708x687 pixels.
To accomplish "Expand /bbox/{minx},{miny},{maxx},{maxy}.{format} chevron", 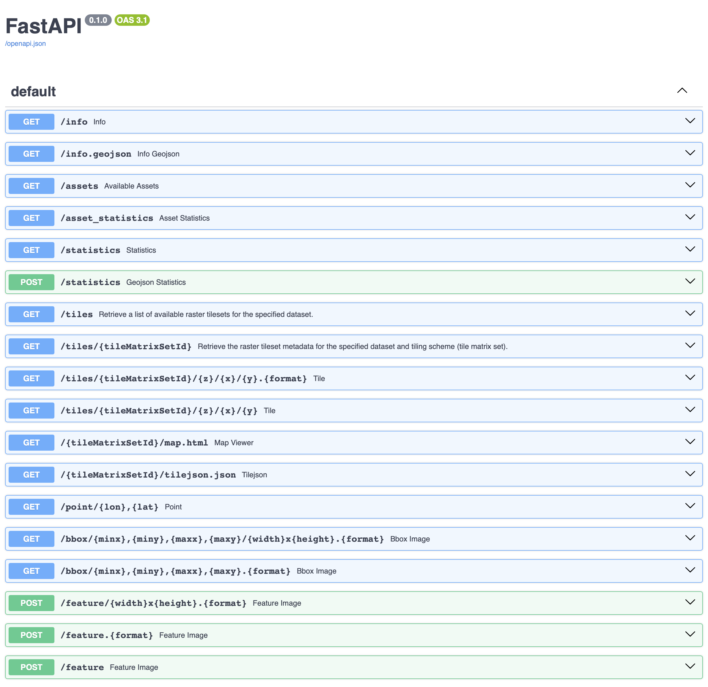I will click(x=690, y=570).
